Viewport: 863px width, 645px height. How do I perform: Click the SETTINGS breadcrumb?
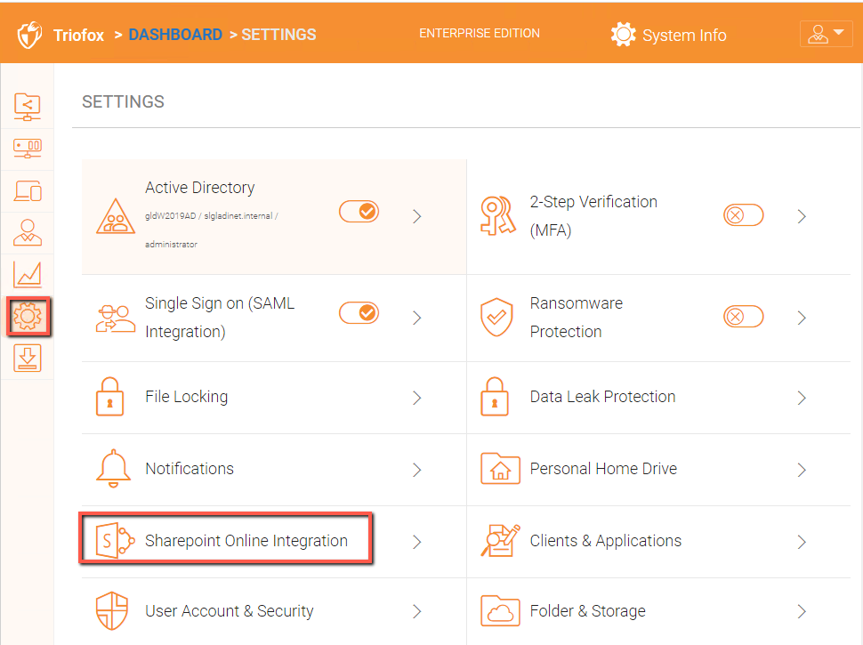[x=278, y=35]
